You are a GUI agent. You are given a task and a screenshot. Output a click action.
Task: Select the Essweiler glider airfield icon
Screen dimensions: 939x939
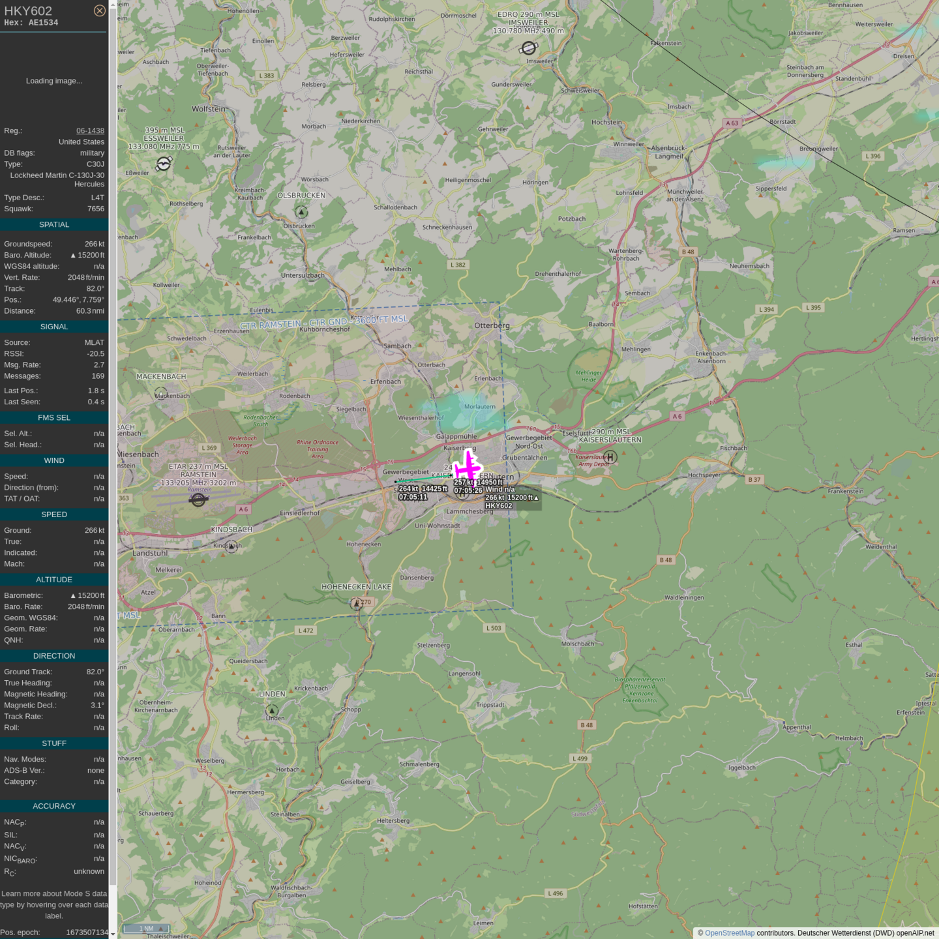tap(164, 164)
